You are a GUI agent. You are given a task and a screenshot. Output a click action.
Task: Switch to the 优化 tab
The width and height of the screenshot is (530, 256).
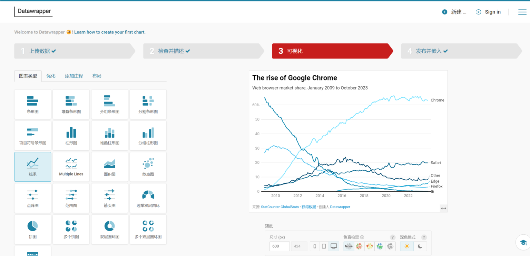click(51, 76)
